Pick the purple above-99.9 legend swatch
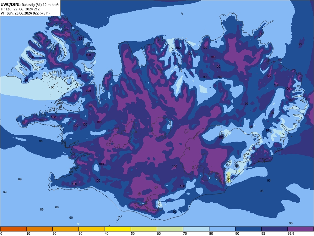Image resolution: width=314 pixels, height=236 pixels. pos(300,229)
